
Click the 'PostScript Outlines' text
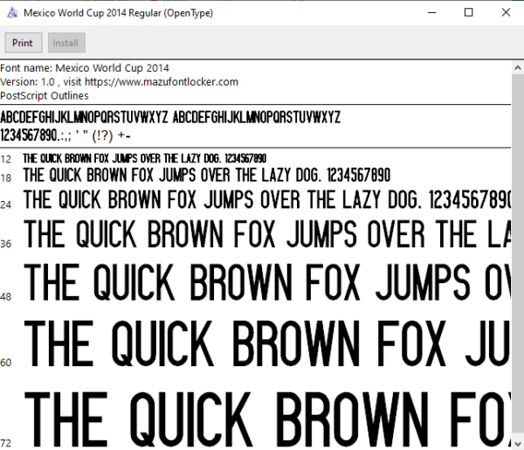(45, 96)
